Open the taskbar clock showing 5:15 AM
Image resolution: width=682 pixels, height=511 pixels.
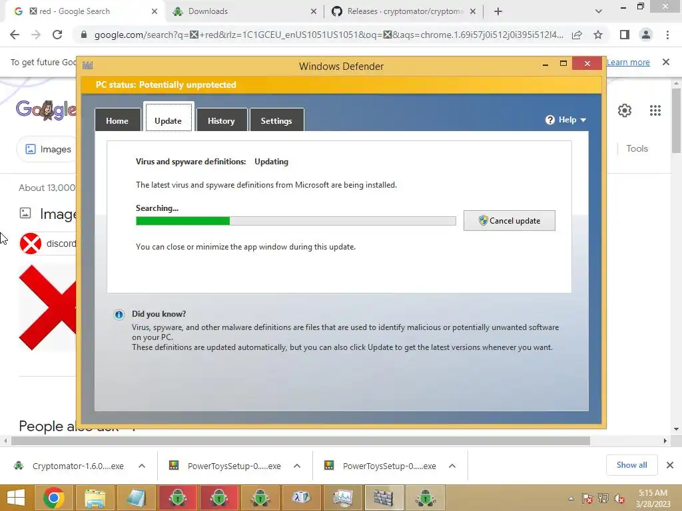click(x=653, y=498)
